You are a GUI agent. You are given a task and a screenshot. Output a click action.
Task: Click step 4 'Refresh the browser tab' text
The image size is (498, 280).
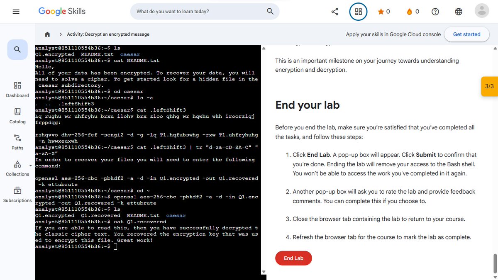coord(382,237)
